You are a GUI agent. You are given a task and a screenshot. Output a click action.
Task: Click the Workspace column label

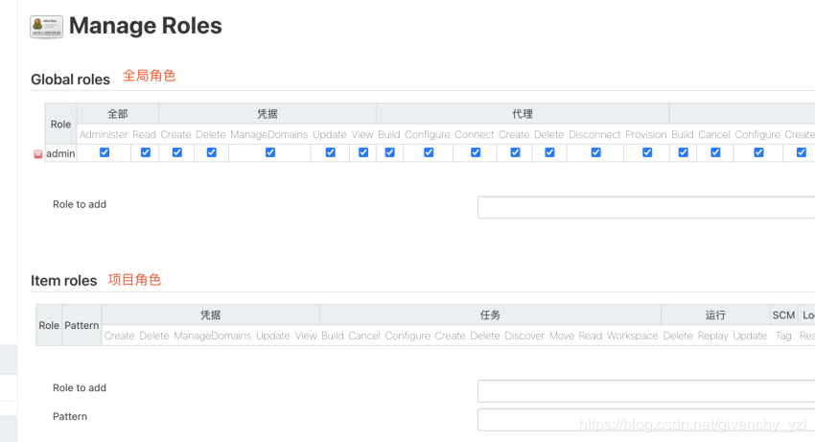point(633,336)
